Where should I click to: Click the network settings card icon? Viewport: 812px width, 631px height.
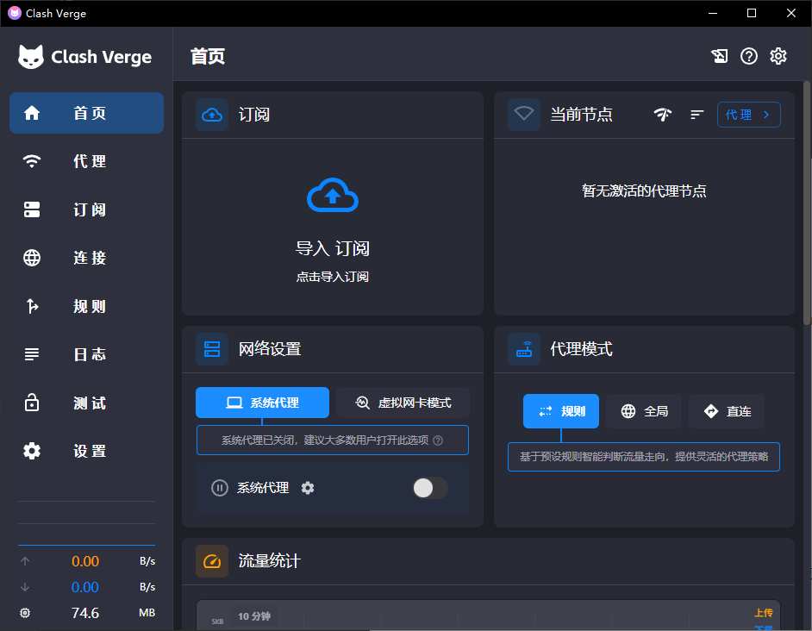pyautogui.click(x=212, y=348)
